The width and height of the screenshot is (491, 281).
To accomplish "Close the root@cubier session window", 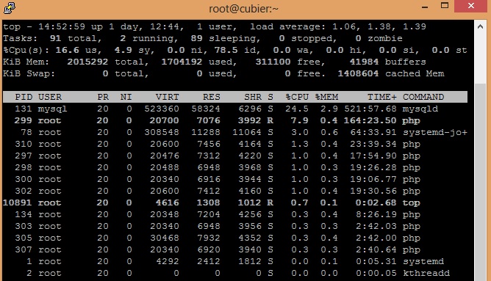I will click(x=471, y=6).
